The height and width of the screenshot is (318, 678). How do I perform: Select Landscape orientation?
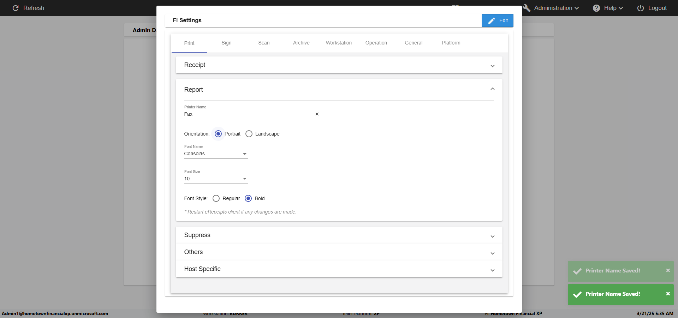[x=249, y=134]
